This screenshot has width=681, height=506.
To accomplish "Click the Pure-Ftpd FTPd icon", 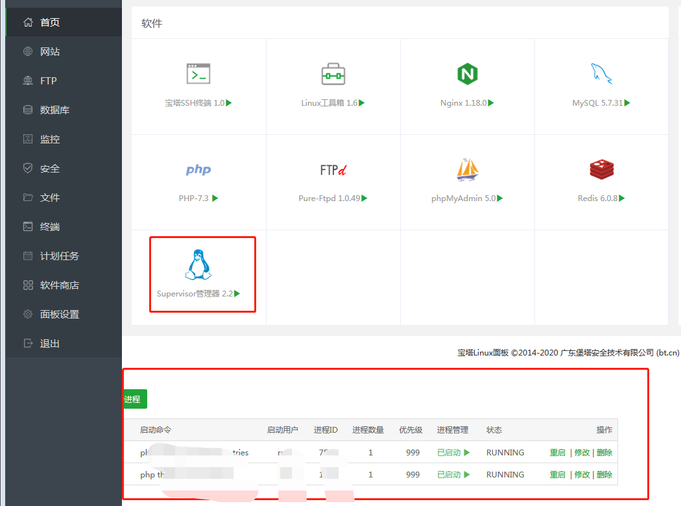I will click(x=333, y=170).
